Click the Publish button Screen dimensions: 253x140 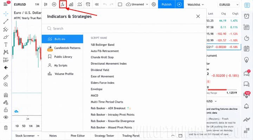167,4
